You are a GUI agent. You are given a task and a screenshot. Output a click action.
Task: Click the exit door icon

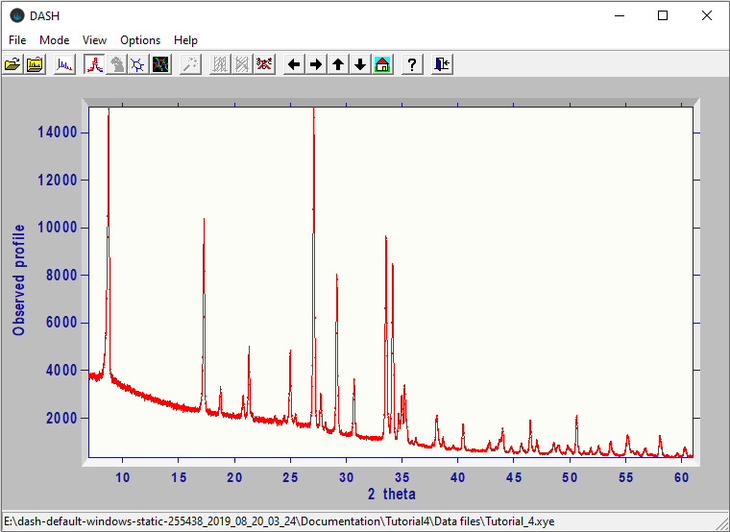tap(442, 64)
